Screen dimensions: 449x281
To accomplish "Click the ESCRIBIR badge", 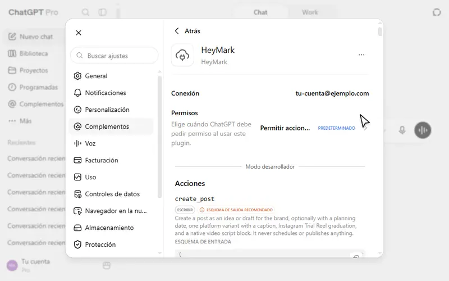I will tap(185, 210).
